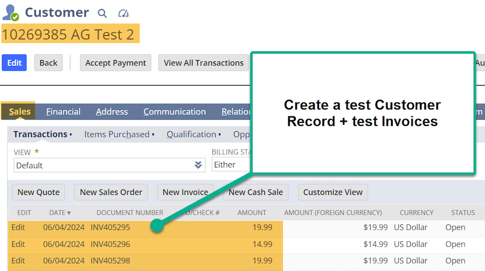
Task: Open the dashboard gauge icon beside Customer
Action: [x=123, y=13]
